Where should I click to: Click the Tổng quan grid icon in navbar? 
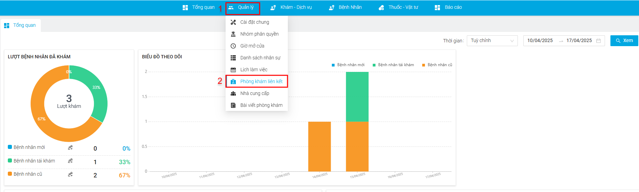pyautogui.click(x=185, y=7)
